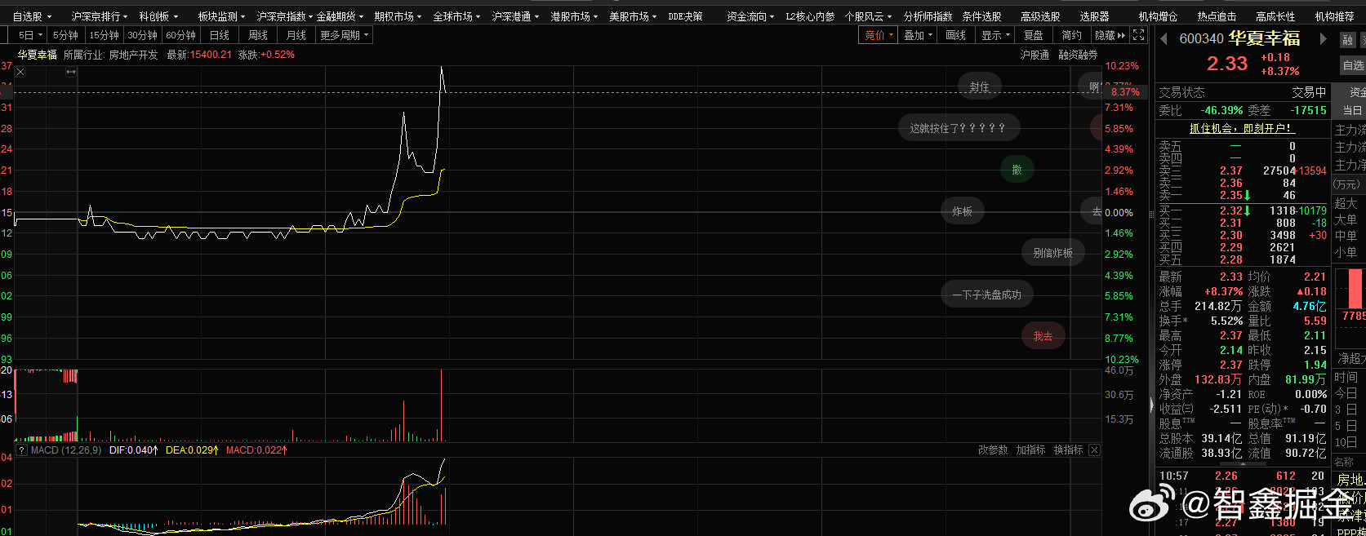Select the 当日 capital flow tab
Screen dimensions: 1366x536
(1352, 111)
